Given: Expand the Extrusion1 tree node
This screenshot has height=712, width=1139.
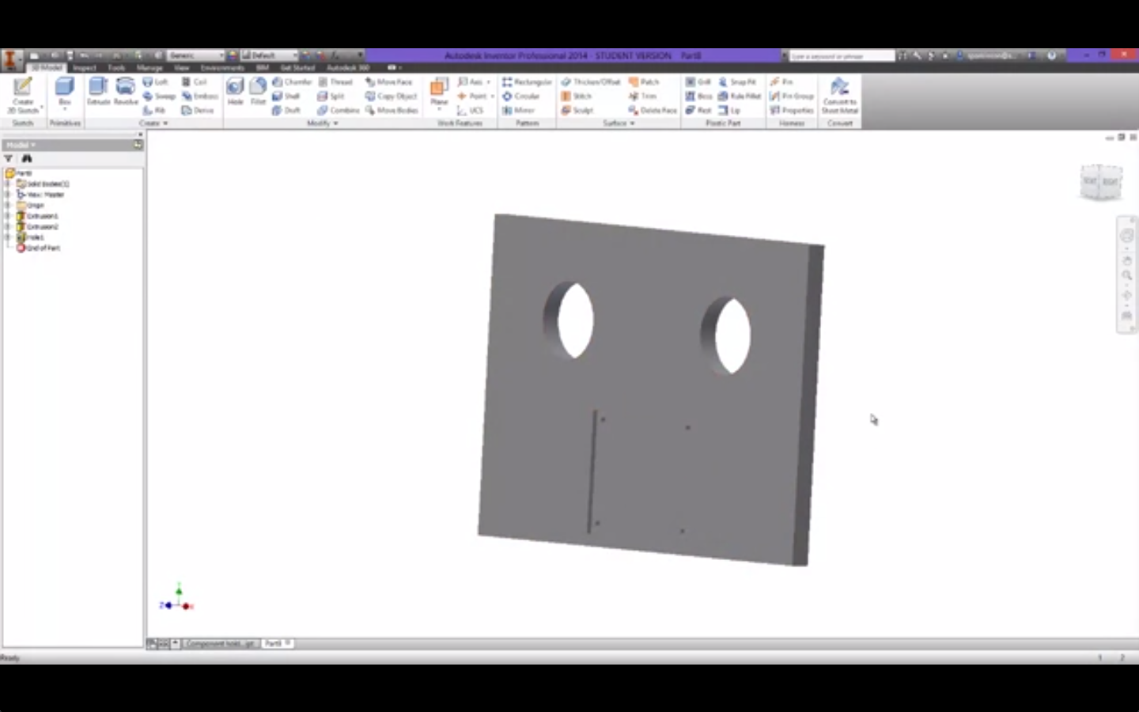Looking at the screenshot, I should tap(8, 216).
